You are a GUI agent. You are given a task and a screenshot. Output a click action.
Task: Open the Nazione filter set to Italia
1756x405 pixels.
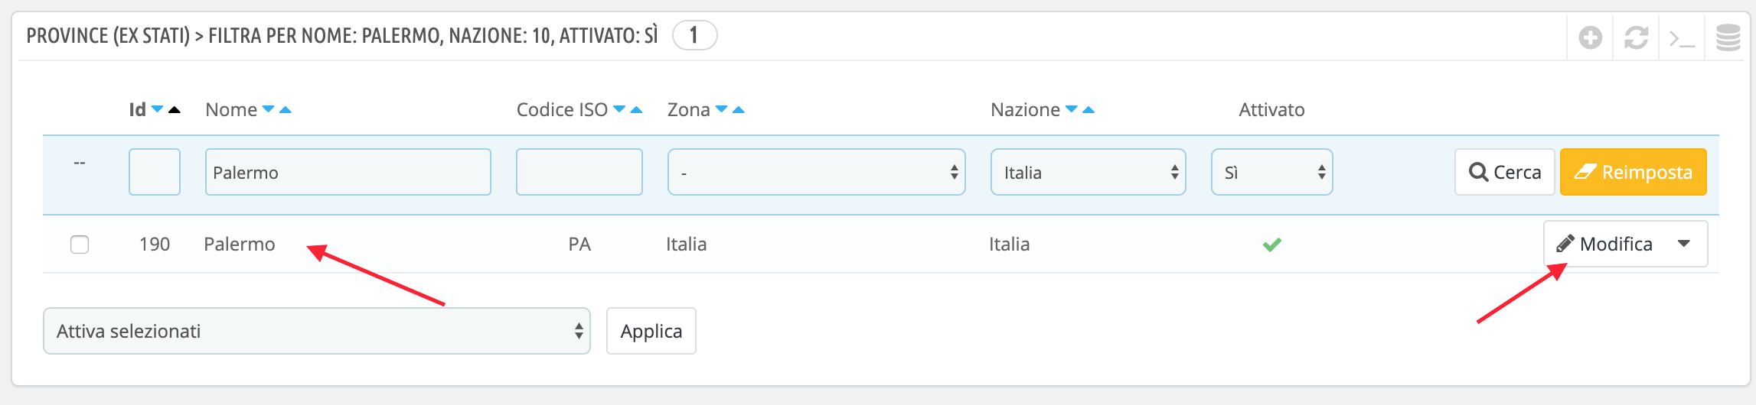coord(1088,172)
